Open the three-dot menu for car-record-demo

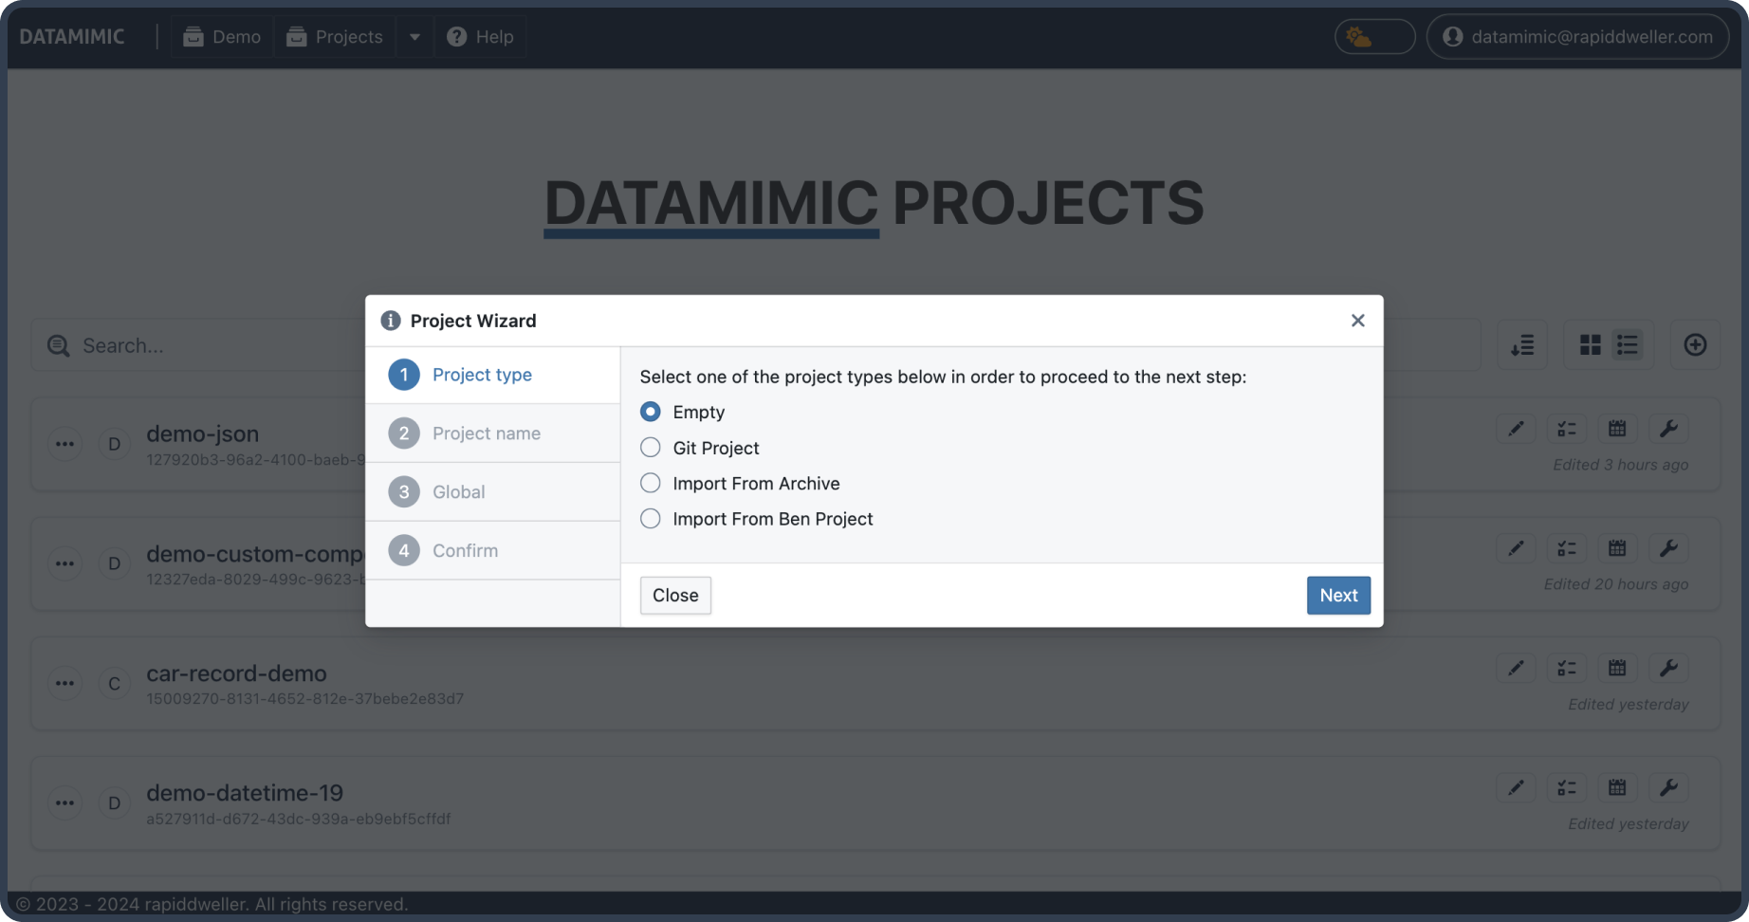point(64,683)
